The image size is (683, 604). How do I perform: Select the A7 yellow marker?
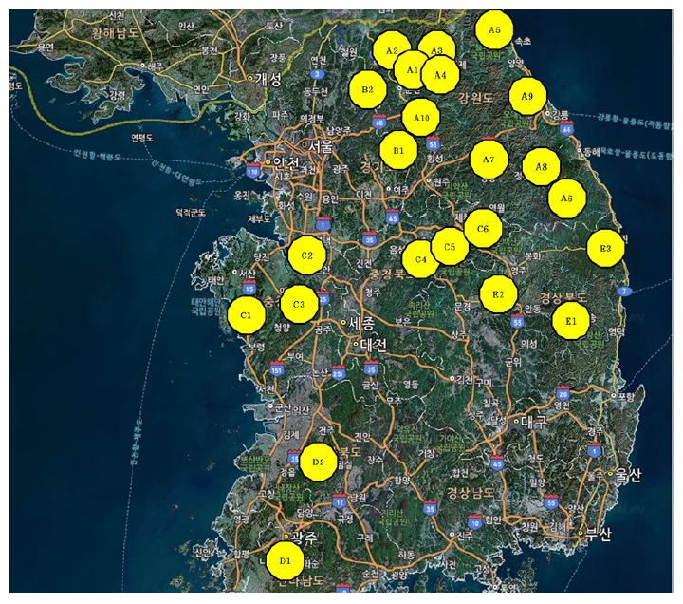pyautogui.click(x=489, y=160)
